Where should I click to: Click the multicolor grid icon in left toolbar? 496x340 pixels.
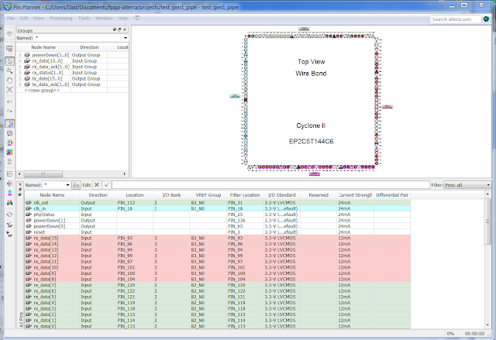[x=9, y=153]
